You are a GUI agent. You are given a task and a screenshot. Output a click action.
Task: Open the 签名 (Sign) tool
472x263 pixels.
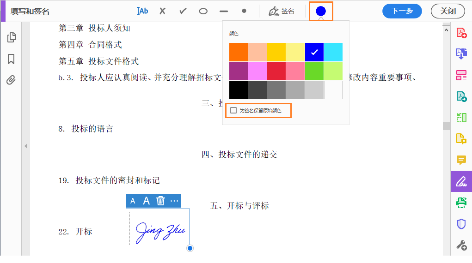pos(282,11)
